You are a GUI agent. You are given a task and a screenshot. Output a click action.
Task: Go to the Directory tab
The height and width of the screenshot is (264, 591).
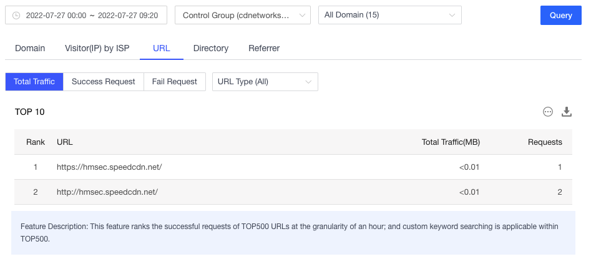[x=211, y=48]
